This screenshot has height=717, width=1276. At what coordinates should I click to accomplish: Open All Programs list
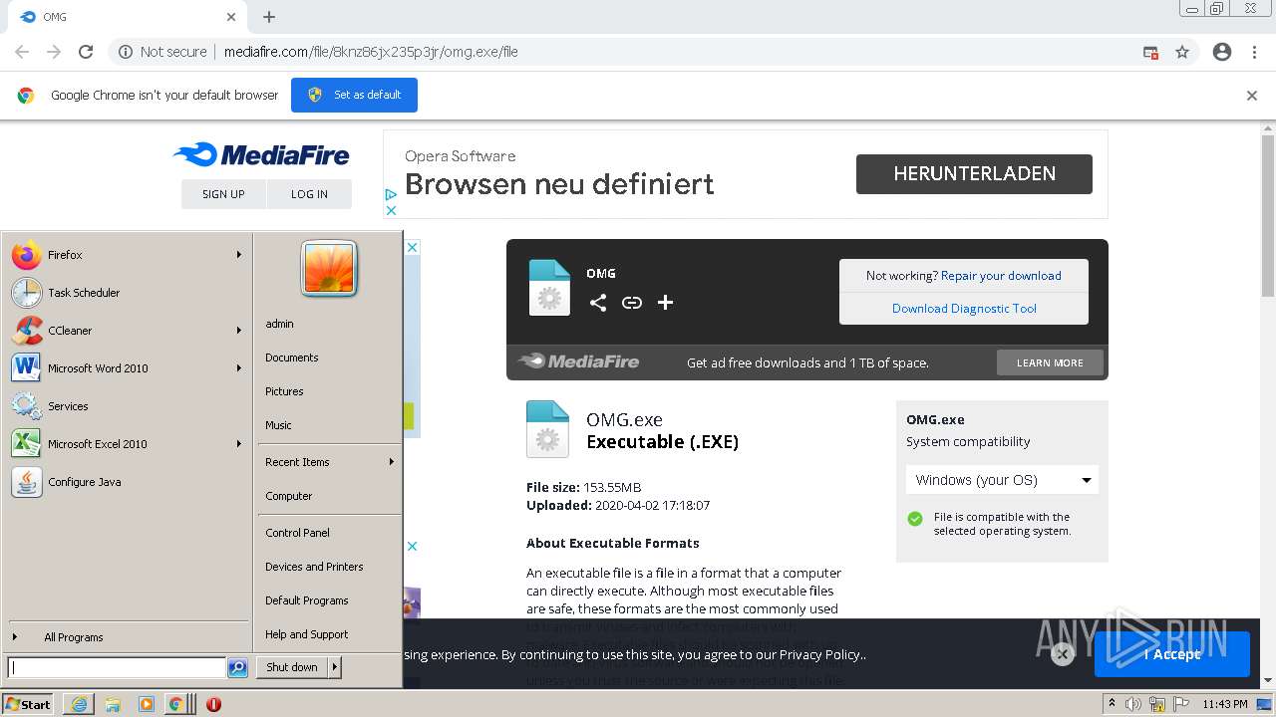tap(127, 637)
